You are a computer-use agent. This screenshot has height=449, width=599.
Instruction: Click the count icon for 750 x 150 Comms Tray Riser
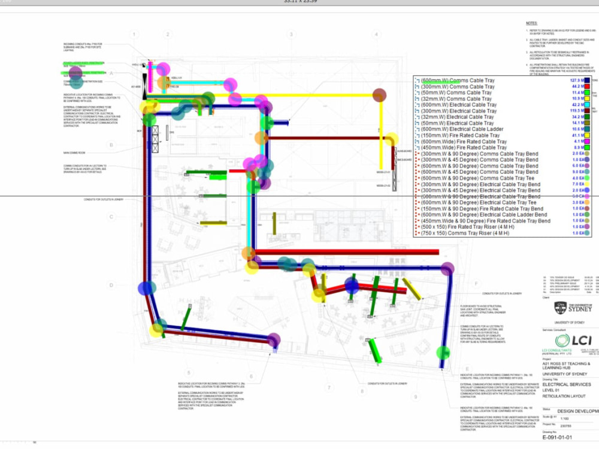pos(418,233)
